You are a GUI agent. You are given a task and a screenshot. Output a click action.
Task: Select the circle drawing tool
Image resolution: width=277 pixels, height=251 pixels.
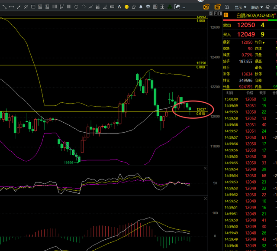pyautogui.click(x=76, y=7)
